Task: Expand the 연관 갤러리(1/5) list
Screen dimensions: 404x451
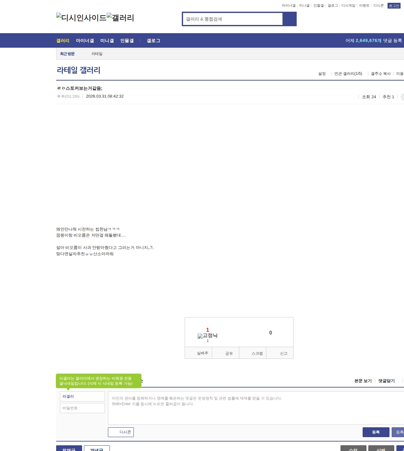Action: [x=348, y=74]
